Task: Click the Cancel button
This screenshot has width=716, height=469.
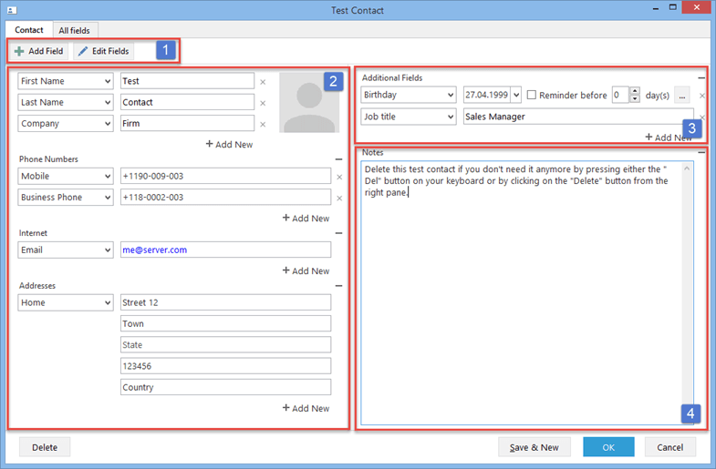Action: click(x=669, y=447)
